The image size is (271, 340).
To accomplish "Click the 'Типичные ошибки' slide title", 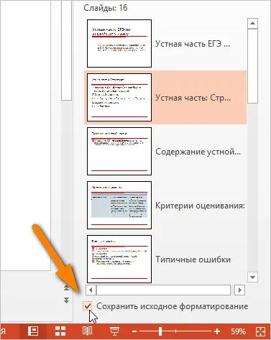I will 193,259.
